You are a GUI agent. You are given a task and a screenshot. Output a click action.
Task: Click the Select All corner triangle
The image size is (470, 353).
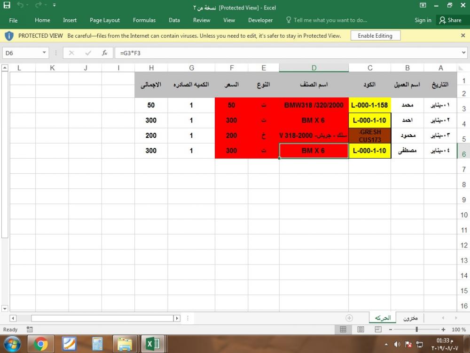[x=461, y=68]
